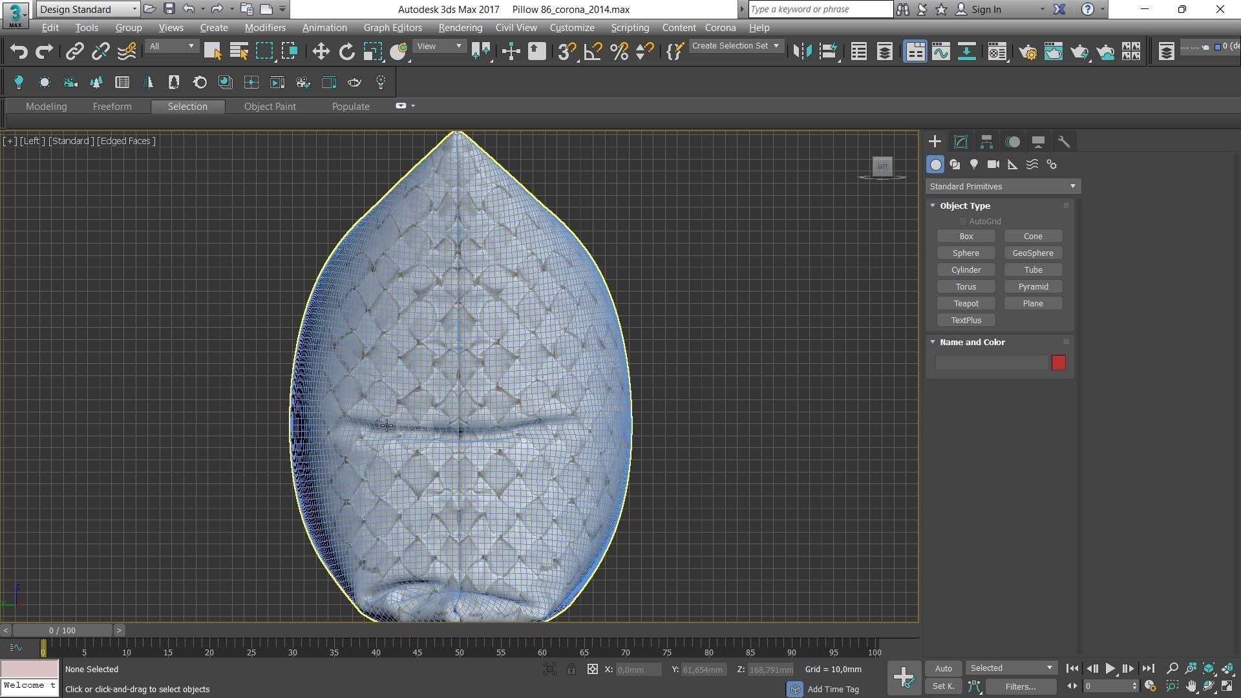Viewport: 1241px width, 698px height.
Task: Click the GeoSphere button
Action: point(1032,253)
